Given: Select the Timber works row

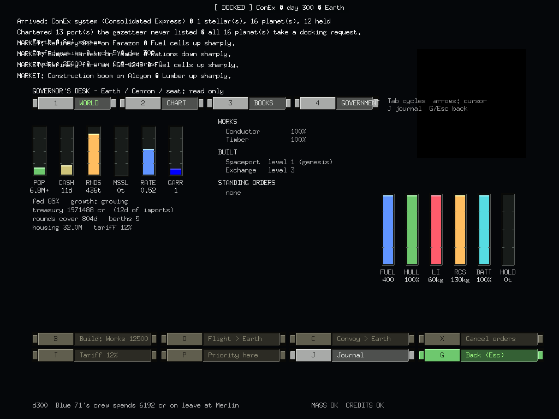Looking at the screenshot, I should [266, 140].
